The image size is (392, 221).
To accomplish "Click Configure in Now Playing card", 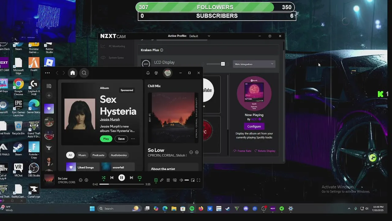I will (x=254, y=126).
